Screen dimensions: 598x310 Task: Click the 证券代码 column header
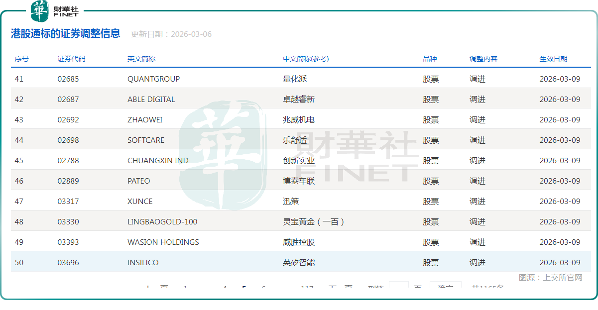[71, 59]
